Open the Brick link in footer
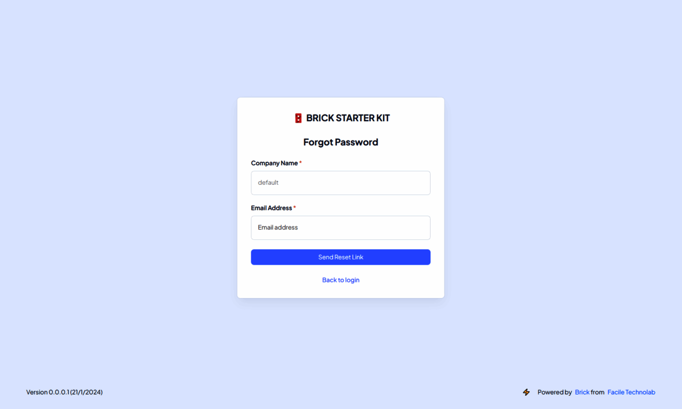Screen dimensions: 682x409 click(582, 392)
